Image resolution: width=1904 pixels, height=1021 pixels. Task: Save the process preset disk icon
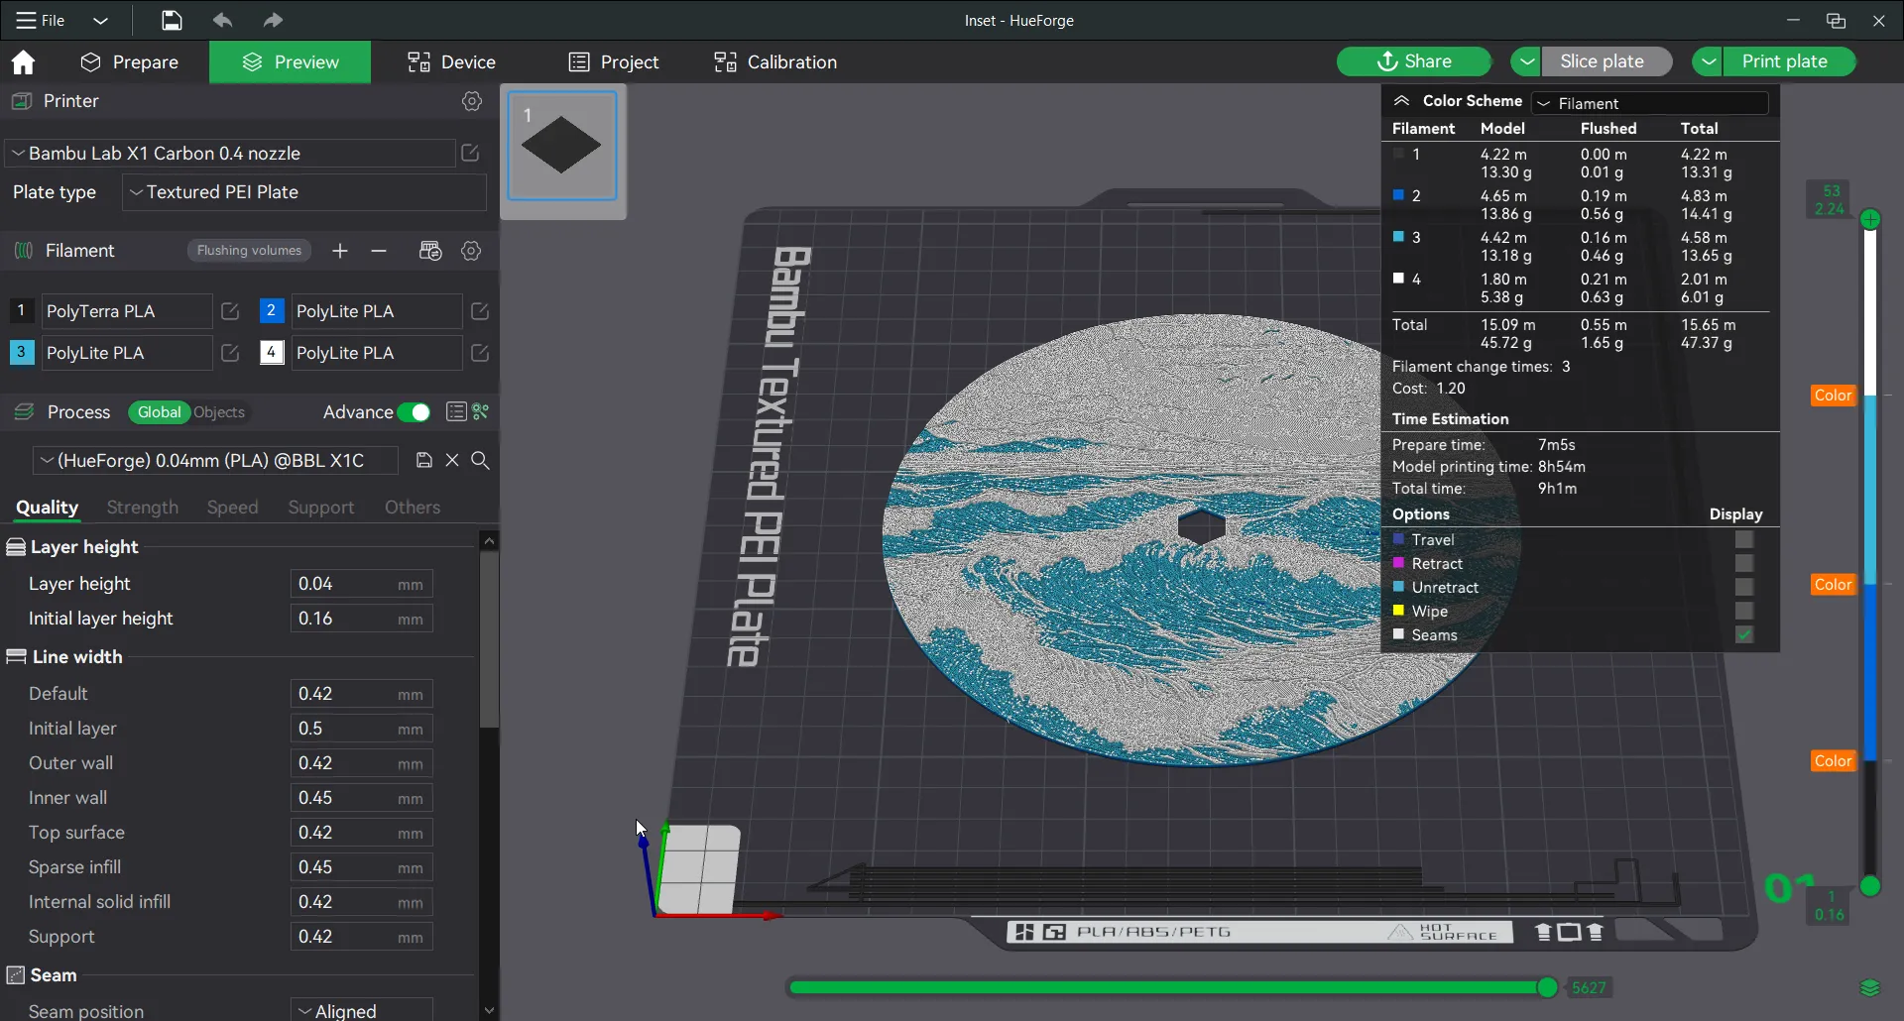pos(424,460)
